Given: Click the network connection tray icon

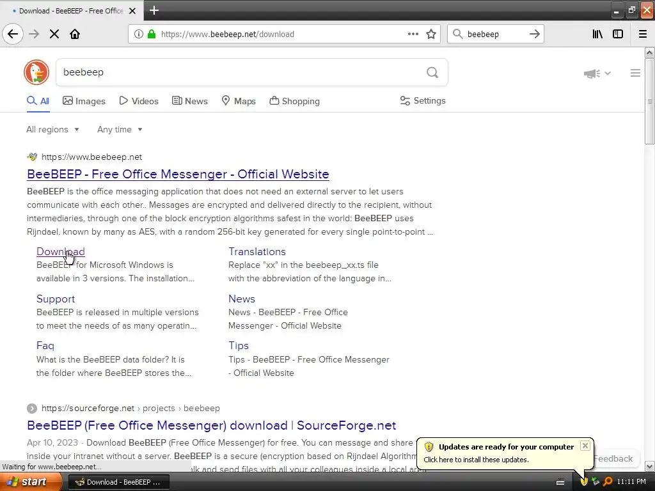Looking at the screenshot, I should [x=596, y=482].
